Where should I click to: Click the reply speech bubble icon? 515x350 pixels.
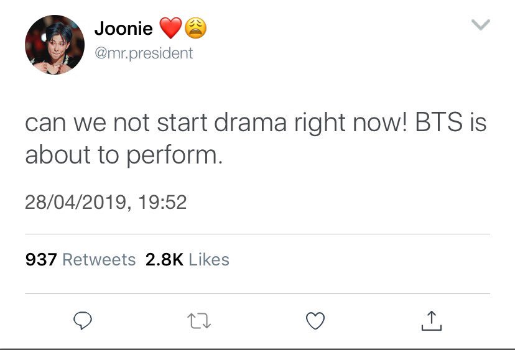pos(83,320)
